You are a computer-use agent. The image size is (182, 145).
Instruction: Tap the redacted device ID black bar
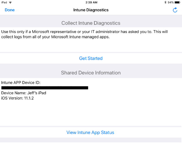coord(45,88)
